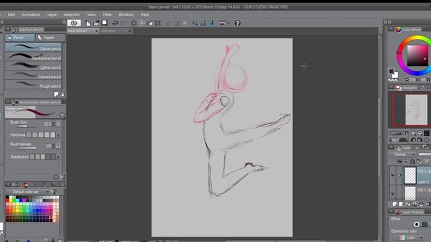Create a new canvas via toolbar icon
This screenshot has height=242, width=431.
[88, 24]
